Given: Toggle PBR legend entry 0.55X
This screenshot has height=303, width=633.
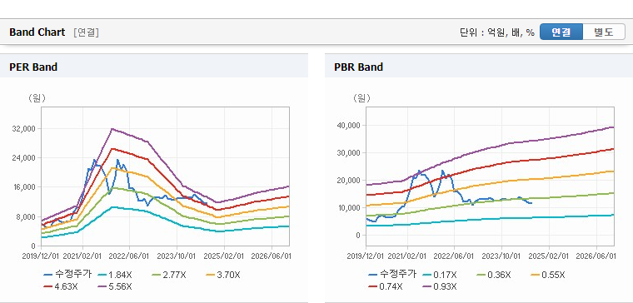Looking at the screenshot, I should coord(548,276).
